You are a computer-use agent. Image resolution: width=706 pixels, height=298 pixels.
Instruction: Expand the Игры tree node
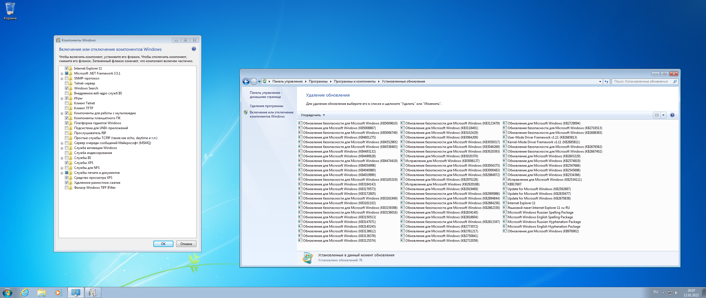click(x=62, y=99)
